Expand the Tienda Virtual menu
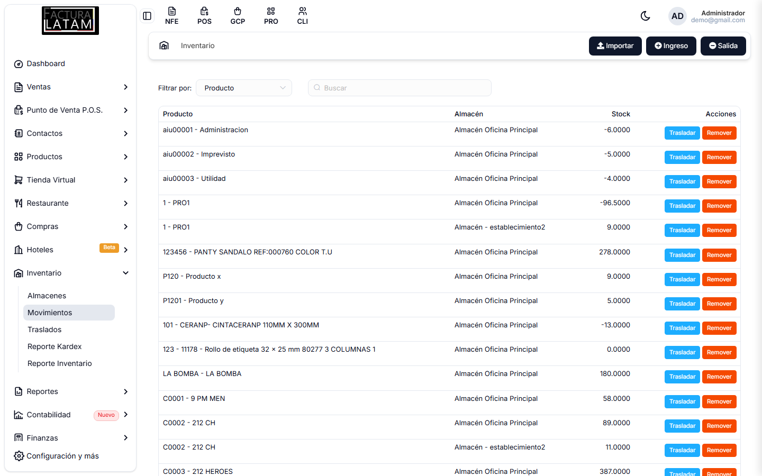The height and width of the screenshot is (476, 762). [x=71, y=180]
